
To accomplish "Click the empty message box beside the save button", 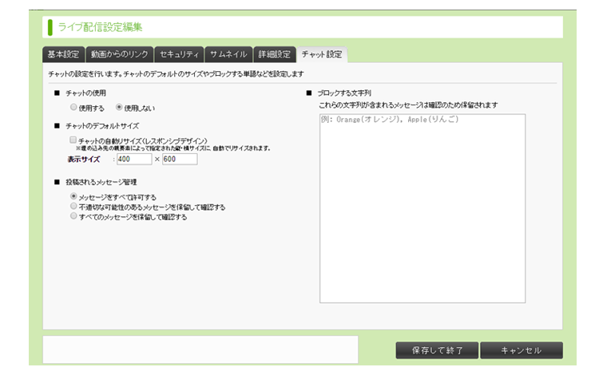I will click(200, 349).
